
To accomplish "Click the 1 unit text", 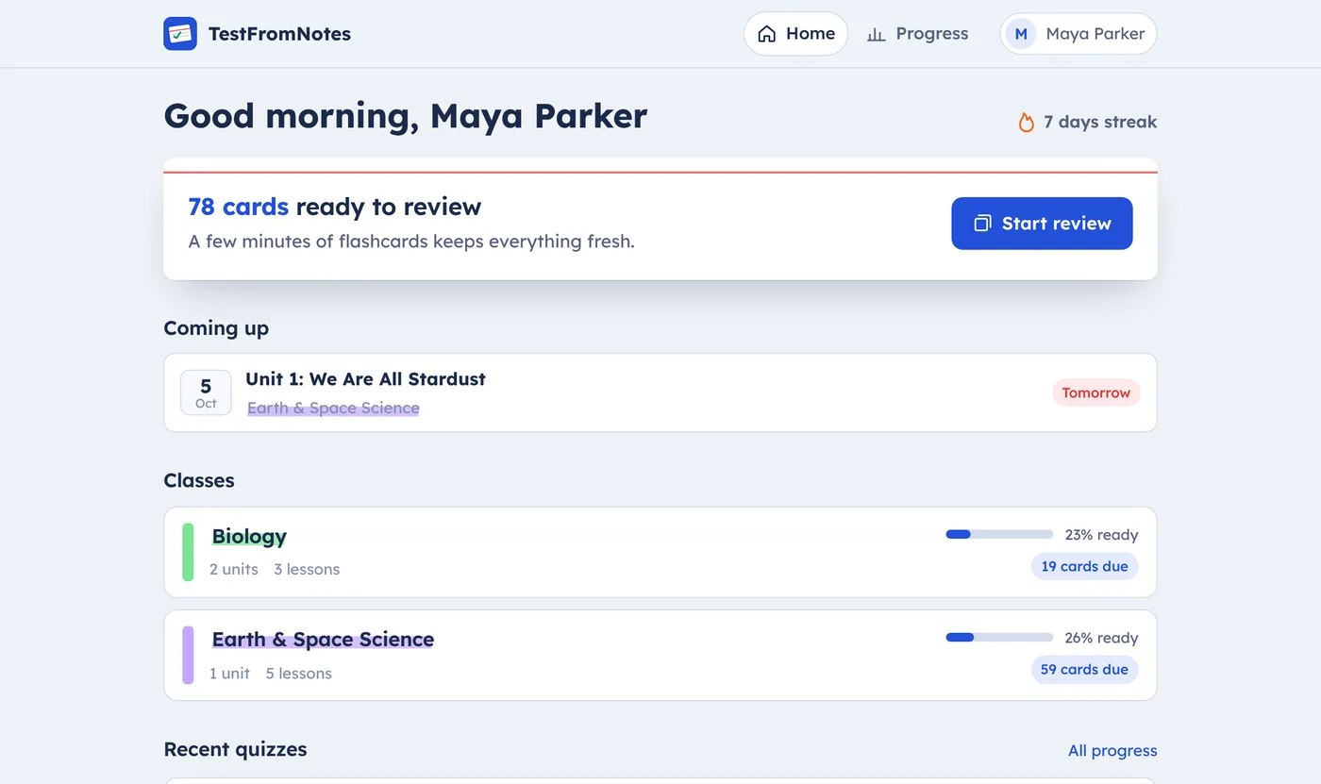I will coord(230,674).
